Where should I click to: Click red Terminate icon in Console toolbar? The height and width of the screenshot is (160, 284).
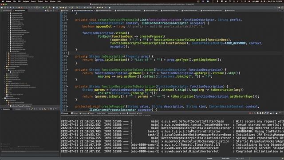[250, 113]
